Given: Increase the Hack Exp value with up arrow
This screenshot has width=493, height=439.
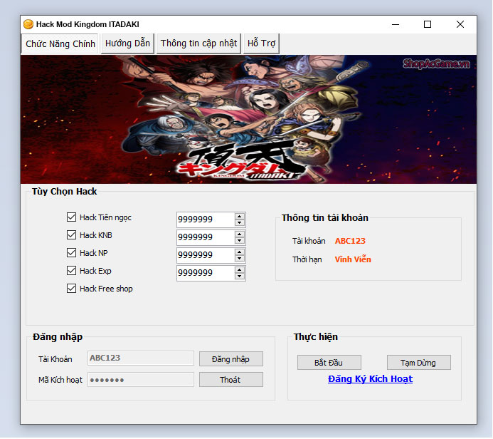Looking at the screenshot, I should [x=240, y=270].
